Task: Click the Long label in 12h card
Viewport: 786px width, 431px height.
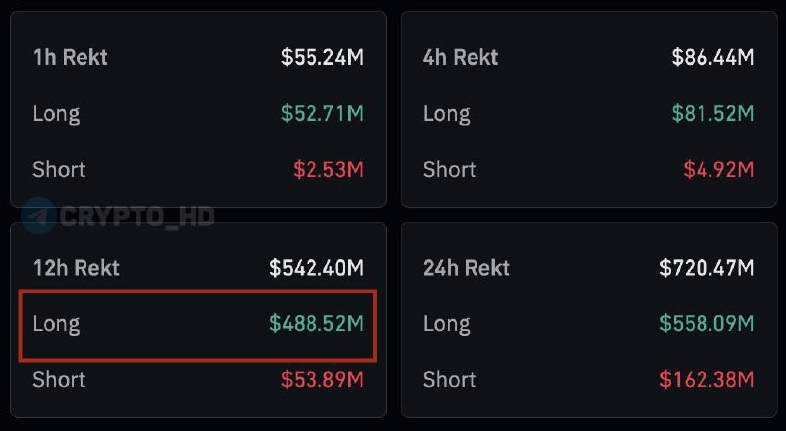Action: tap(56, 324)
